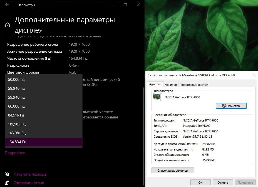Click the Разрешение рабочего стола label
Screen dimensions: 258x187
(x=33, y=44)
